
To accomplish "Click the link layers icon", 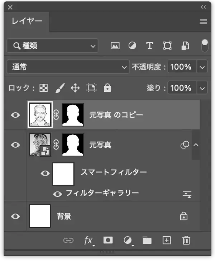I will [68, 241].
